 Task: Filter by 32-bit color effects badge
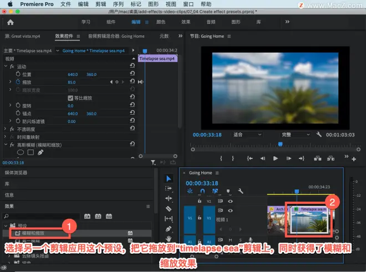98,216
